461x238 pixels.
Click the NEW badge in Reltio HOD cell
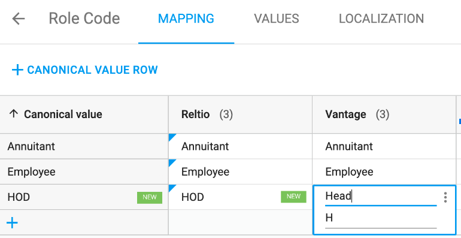[x=293, y=197]
